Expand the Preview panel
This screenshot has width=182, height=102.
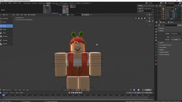(x=161, y=28)
